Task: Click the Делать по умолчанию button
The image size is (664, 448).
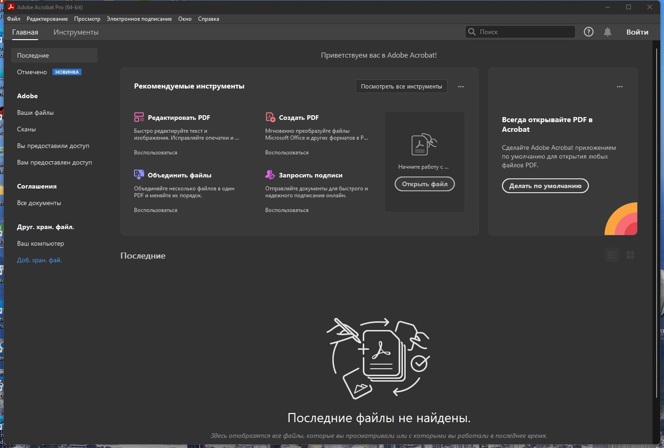Action: coord(545,186)
